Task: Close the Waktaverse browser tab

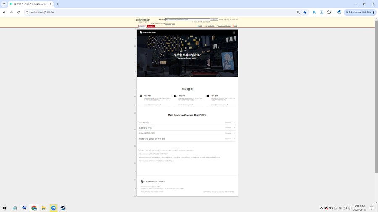Action: (50, 4)
